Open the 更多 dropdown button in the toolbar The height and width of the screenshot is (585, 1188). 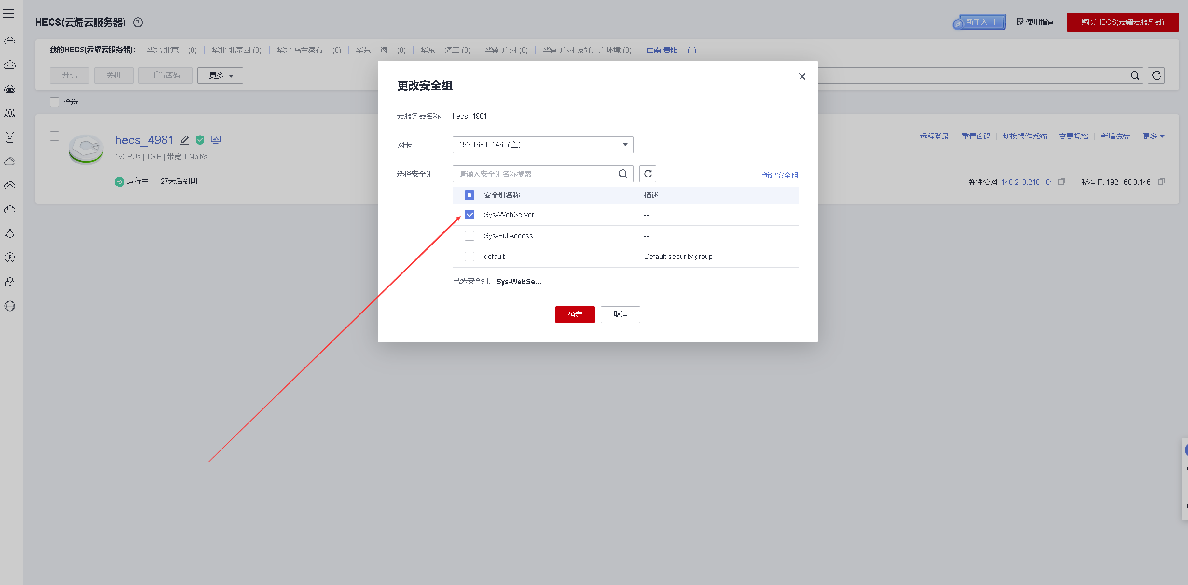(x=220, y=75)
